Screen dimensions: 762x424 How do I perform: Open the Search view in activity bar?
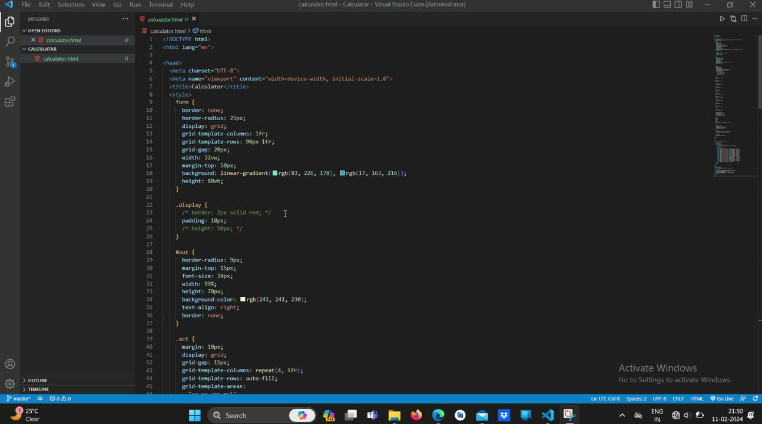[10, 42]
